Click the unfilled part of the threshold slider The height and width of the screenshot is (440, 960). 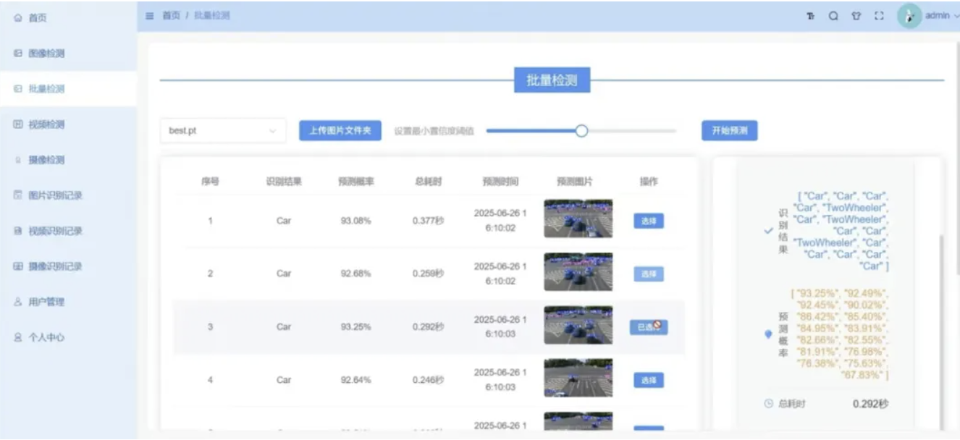[x=631, y=131]
